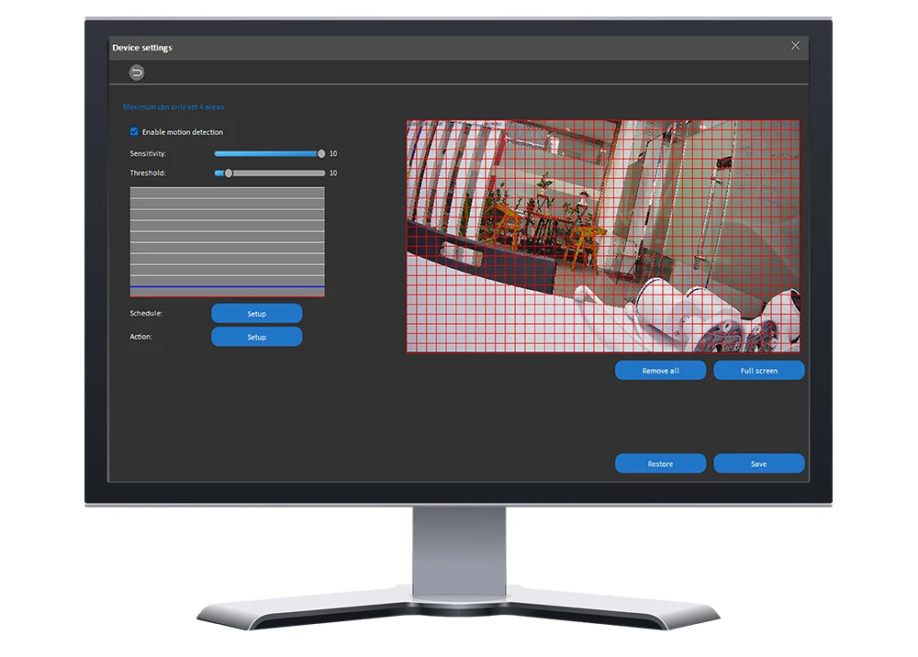Click the Threshold label

tap(148, 173)
